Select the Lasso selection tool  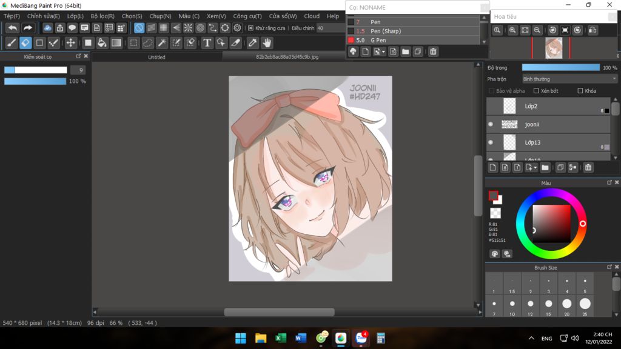click(x=148, y=43)
